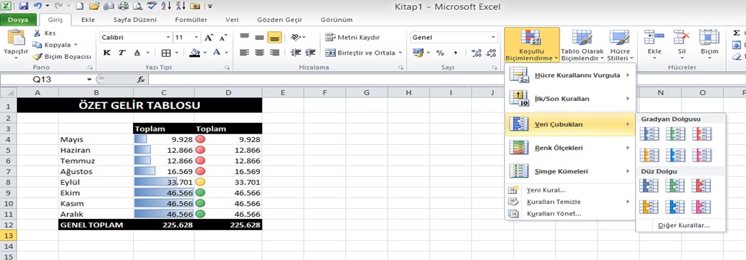Screen dimensions: 746x260
Task: Increase decimal places
Action: pyautogui.click(x=476, y=53)
